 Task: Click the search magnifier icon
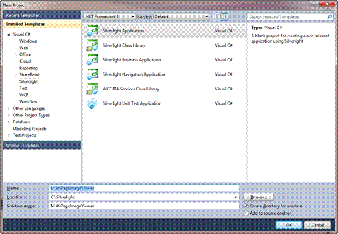click(330, 17)
